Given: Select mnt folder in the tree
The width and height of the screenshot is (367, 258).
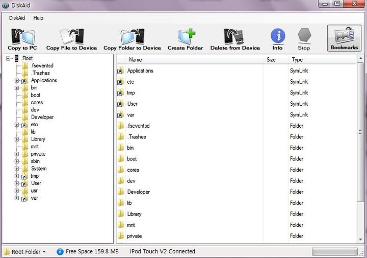Looking at the screenshot, I should click(x=35, y=147).
